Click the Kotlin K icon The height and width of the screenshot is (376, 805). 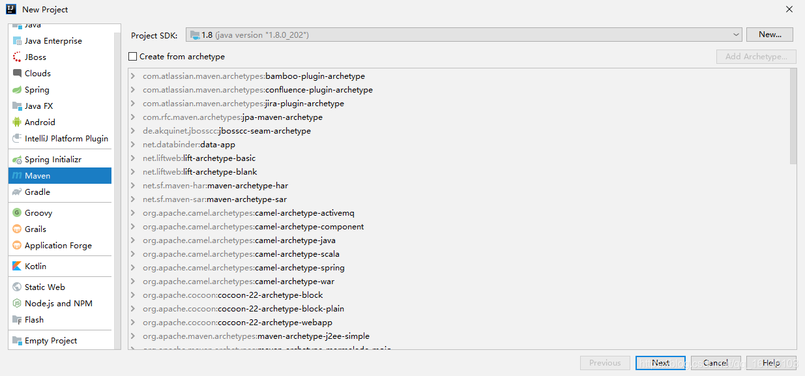(x=17, y=267)
